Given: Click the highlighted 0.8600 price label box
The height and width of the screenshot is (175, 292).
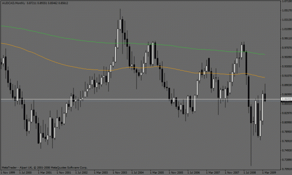Looking at the screenshot, I should click(286, 99).
